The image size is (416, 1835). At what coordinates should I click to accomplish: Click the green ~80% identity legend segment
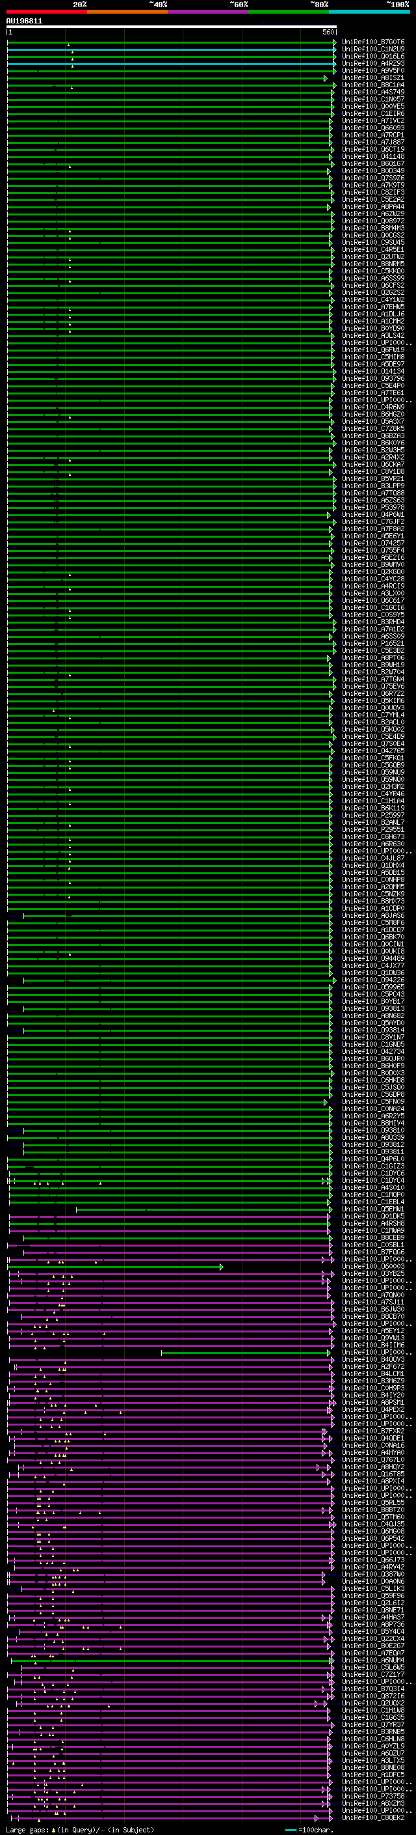click(289, 12)
